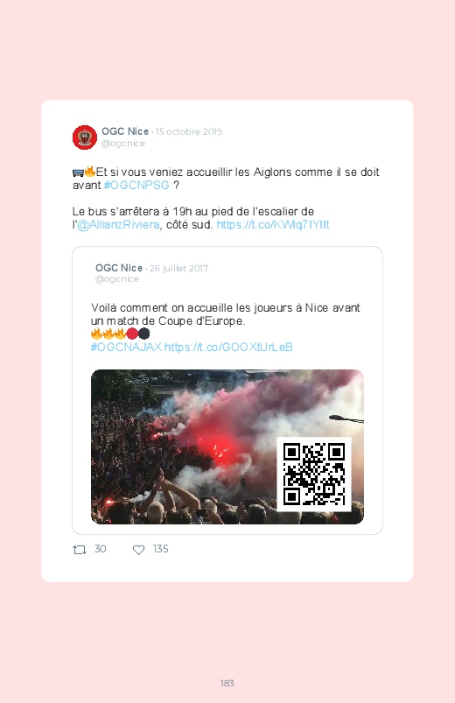Click the OGC Nice profile avatar
The height and width of the screenshot is (703, 455).
pyautogui.click(x=85, y=137)
